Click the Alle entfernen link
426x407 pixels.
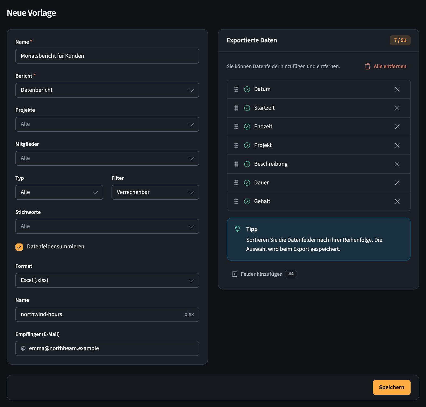tap(390, 66)
